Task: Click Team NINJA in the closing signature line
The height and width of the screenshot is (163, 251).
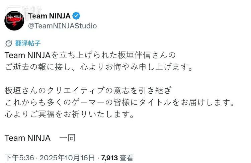Action: [28, 138]
